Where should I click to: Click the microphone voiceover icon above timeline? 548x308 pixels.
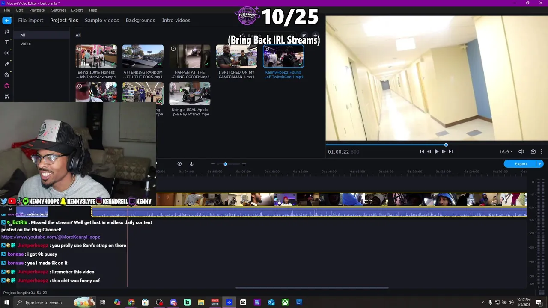click(191, 164)
